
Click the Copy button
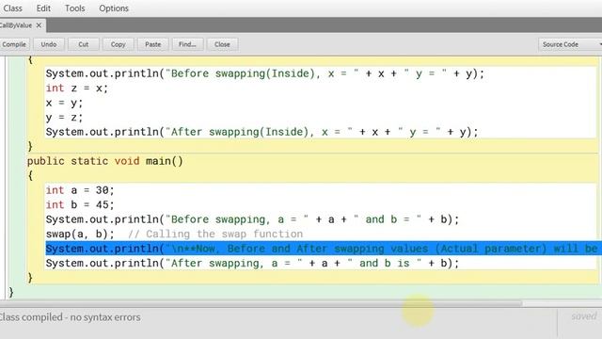point(119,44)
